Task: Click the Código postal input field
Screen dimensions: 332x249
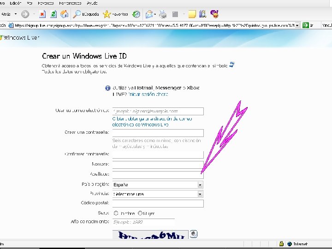Action: pyautogui.click(x=158, y=203)
